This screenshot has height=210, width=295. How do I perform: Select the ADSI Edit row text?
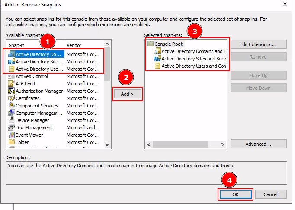(x=26, y=84)
